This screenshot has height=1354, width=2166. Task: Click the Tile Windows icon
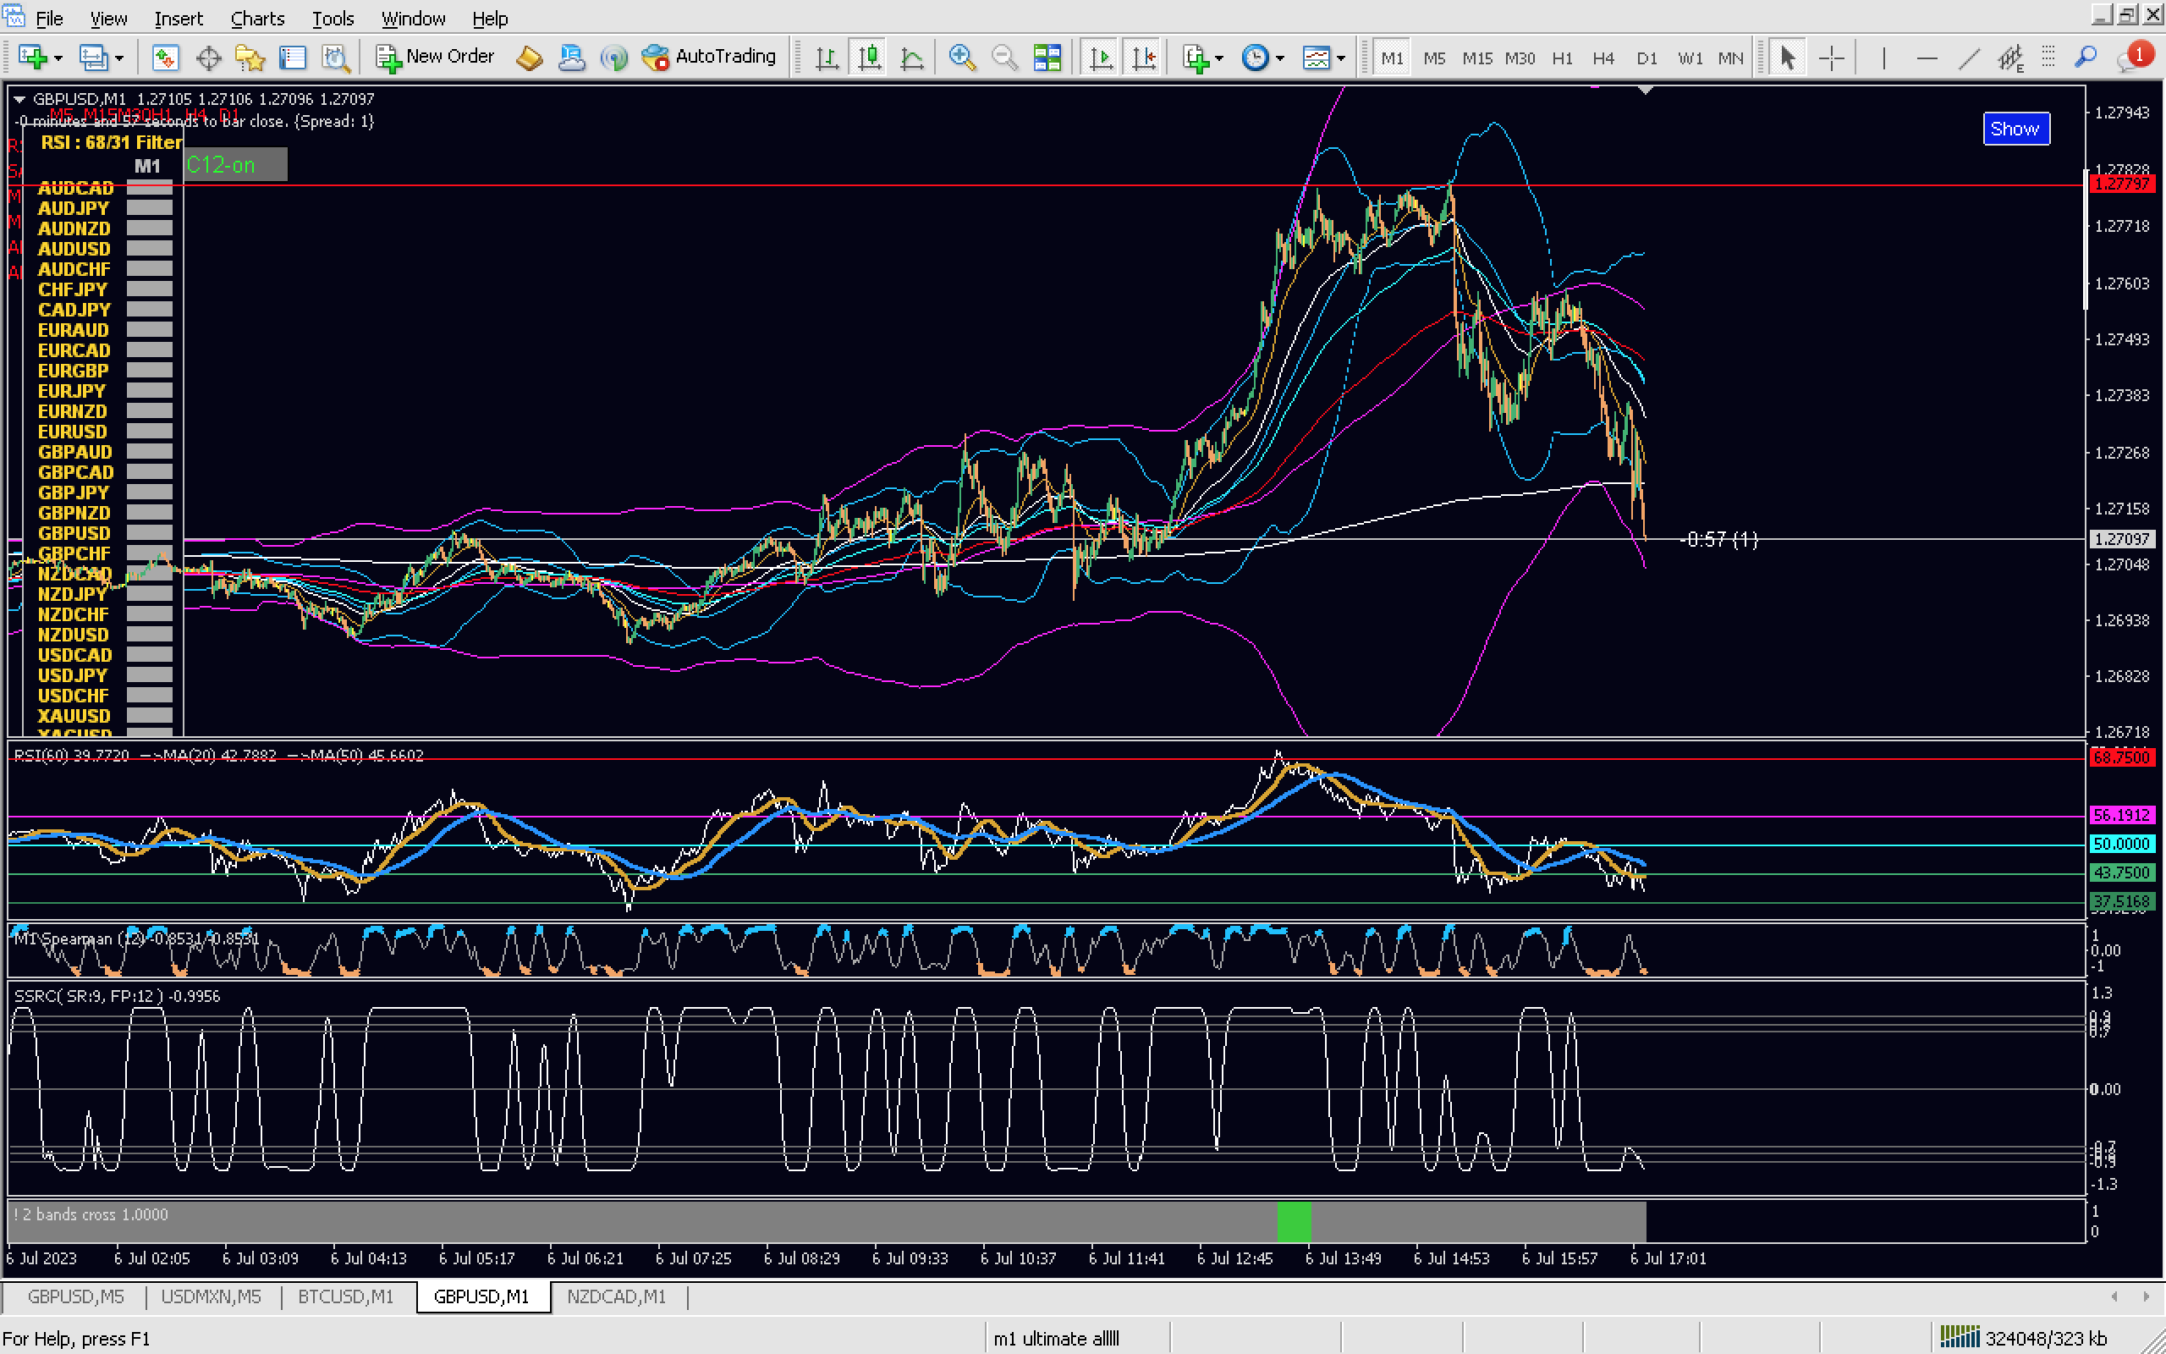point(1047,58)
